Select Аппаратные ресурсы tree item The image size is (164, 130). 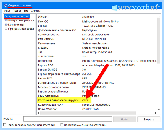[x=21, y=20]
